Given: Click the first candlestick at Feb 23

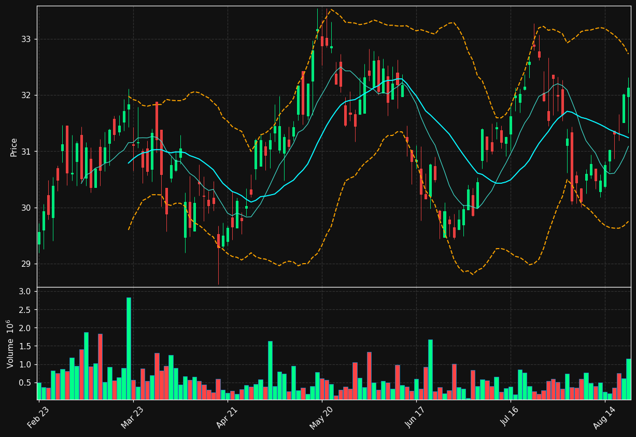Looking at the screenshot, I should (39, 238).
